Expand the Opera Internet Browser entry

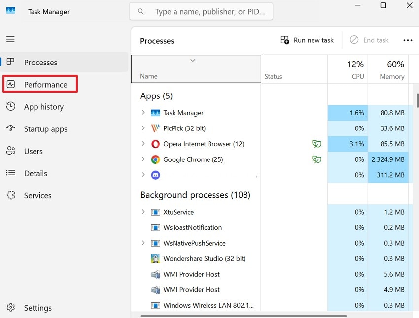143,144
